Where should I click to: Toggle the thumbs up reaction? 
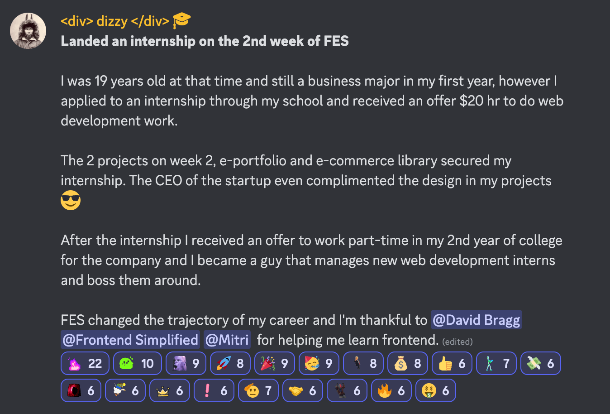[452, 363]
